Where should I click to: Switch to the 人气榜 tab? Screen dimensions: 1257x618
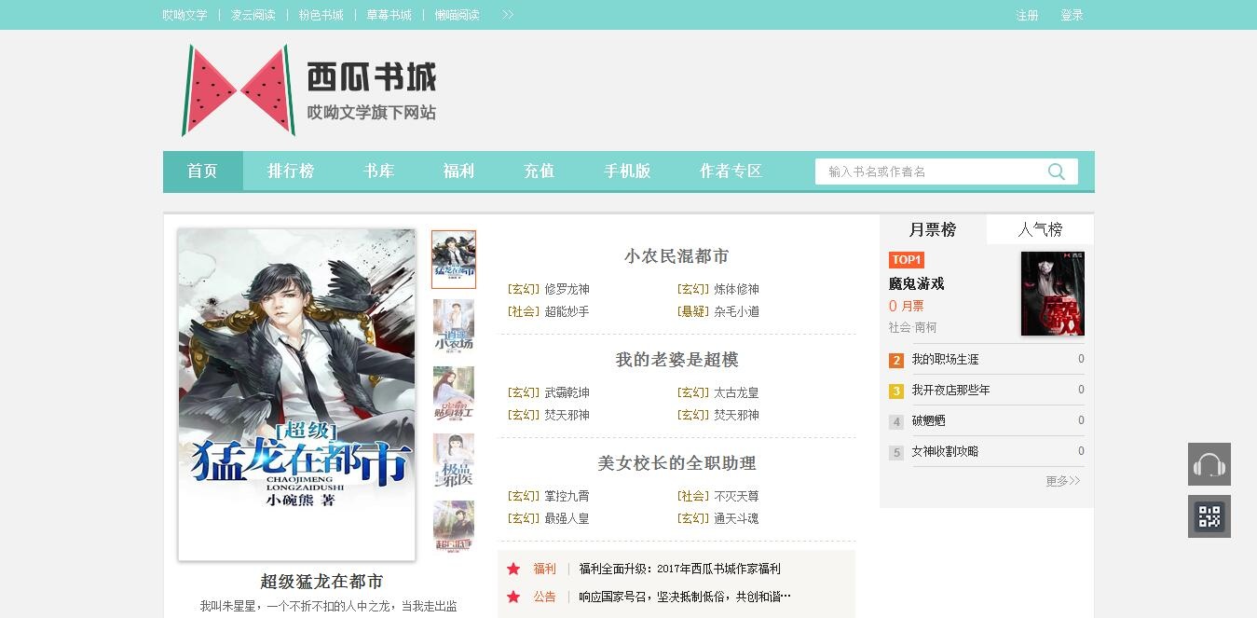(x=1040, y=229)
